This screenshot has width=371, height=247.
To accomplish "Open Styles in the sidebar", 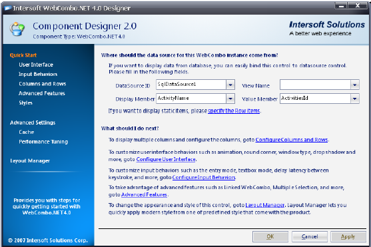I will pyautogui.click(x=25, y=103).
